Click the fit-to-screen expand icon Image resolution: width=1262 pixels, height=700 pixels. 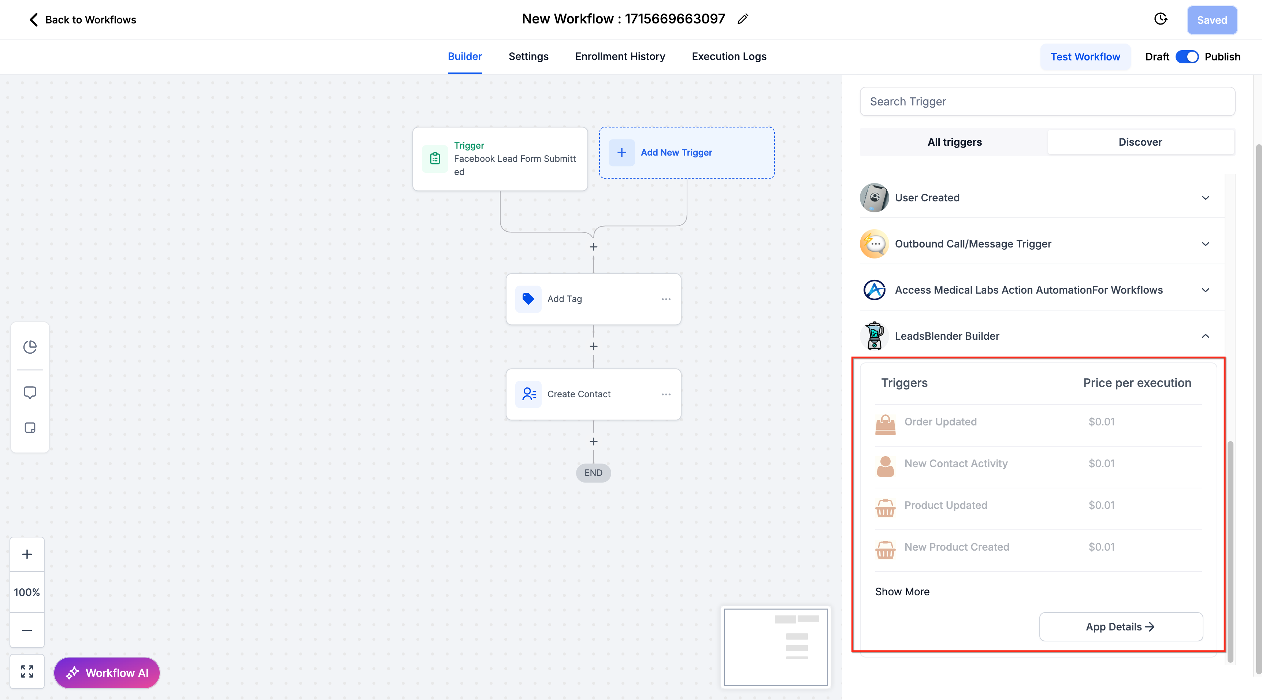tap(27, 671)
